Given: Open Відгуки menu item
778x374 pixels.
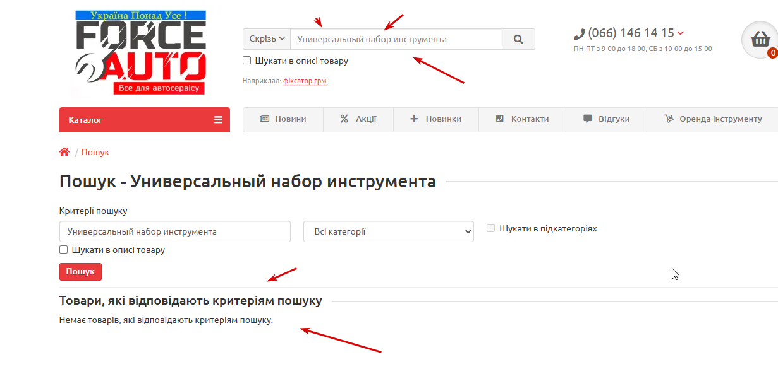Looking at the screenshot, I should [606, 119].
